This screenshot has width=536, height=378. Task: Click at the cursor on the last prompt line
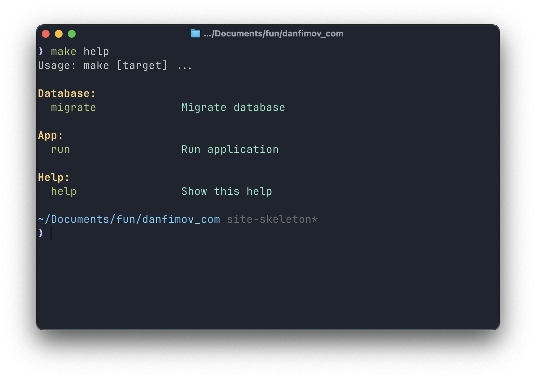tap(51, 233)
